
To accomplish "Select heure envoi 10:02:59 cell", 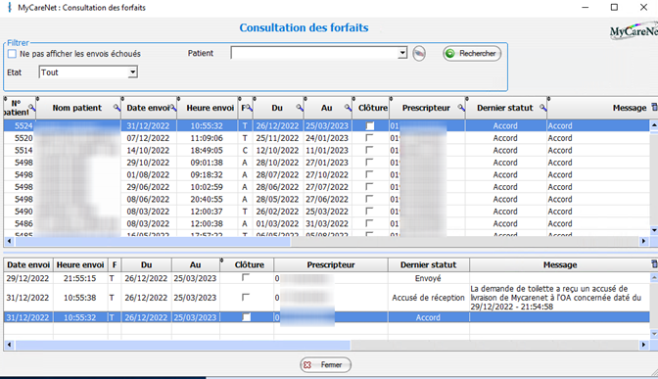I will coord(207,187).
